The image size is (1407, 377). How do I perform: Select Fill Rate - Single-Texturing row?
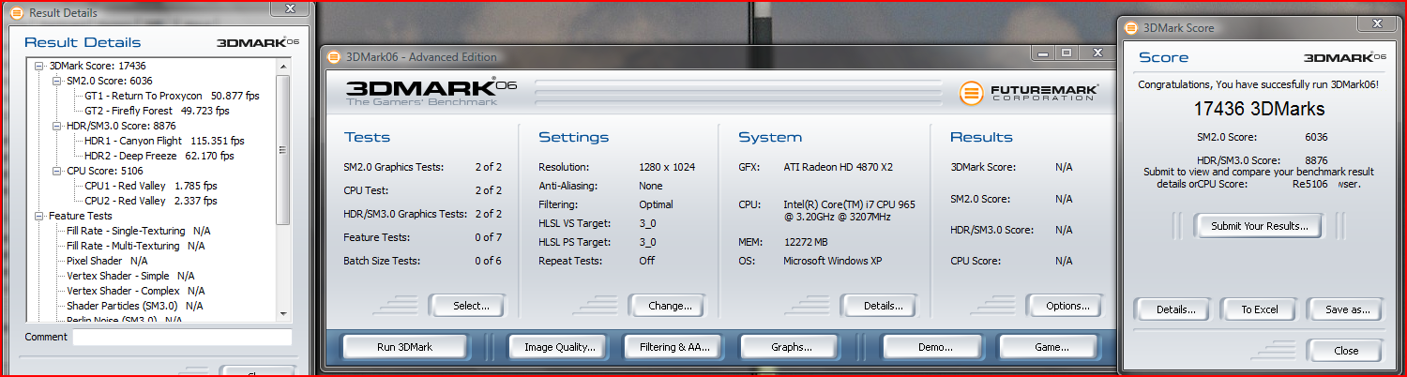coord(139,231)
